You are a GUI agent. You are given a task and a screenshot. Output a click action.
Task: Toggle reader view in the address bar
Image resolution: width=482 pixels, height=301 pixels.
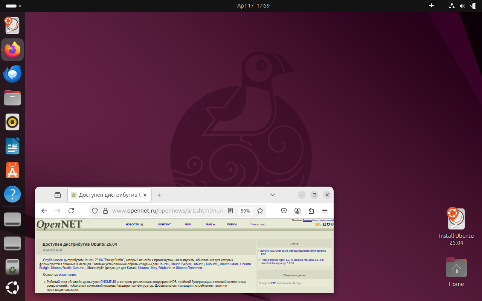[230, 211]
